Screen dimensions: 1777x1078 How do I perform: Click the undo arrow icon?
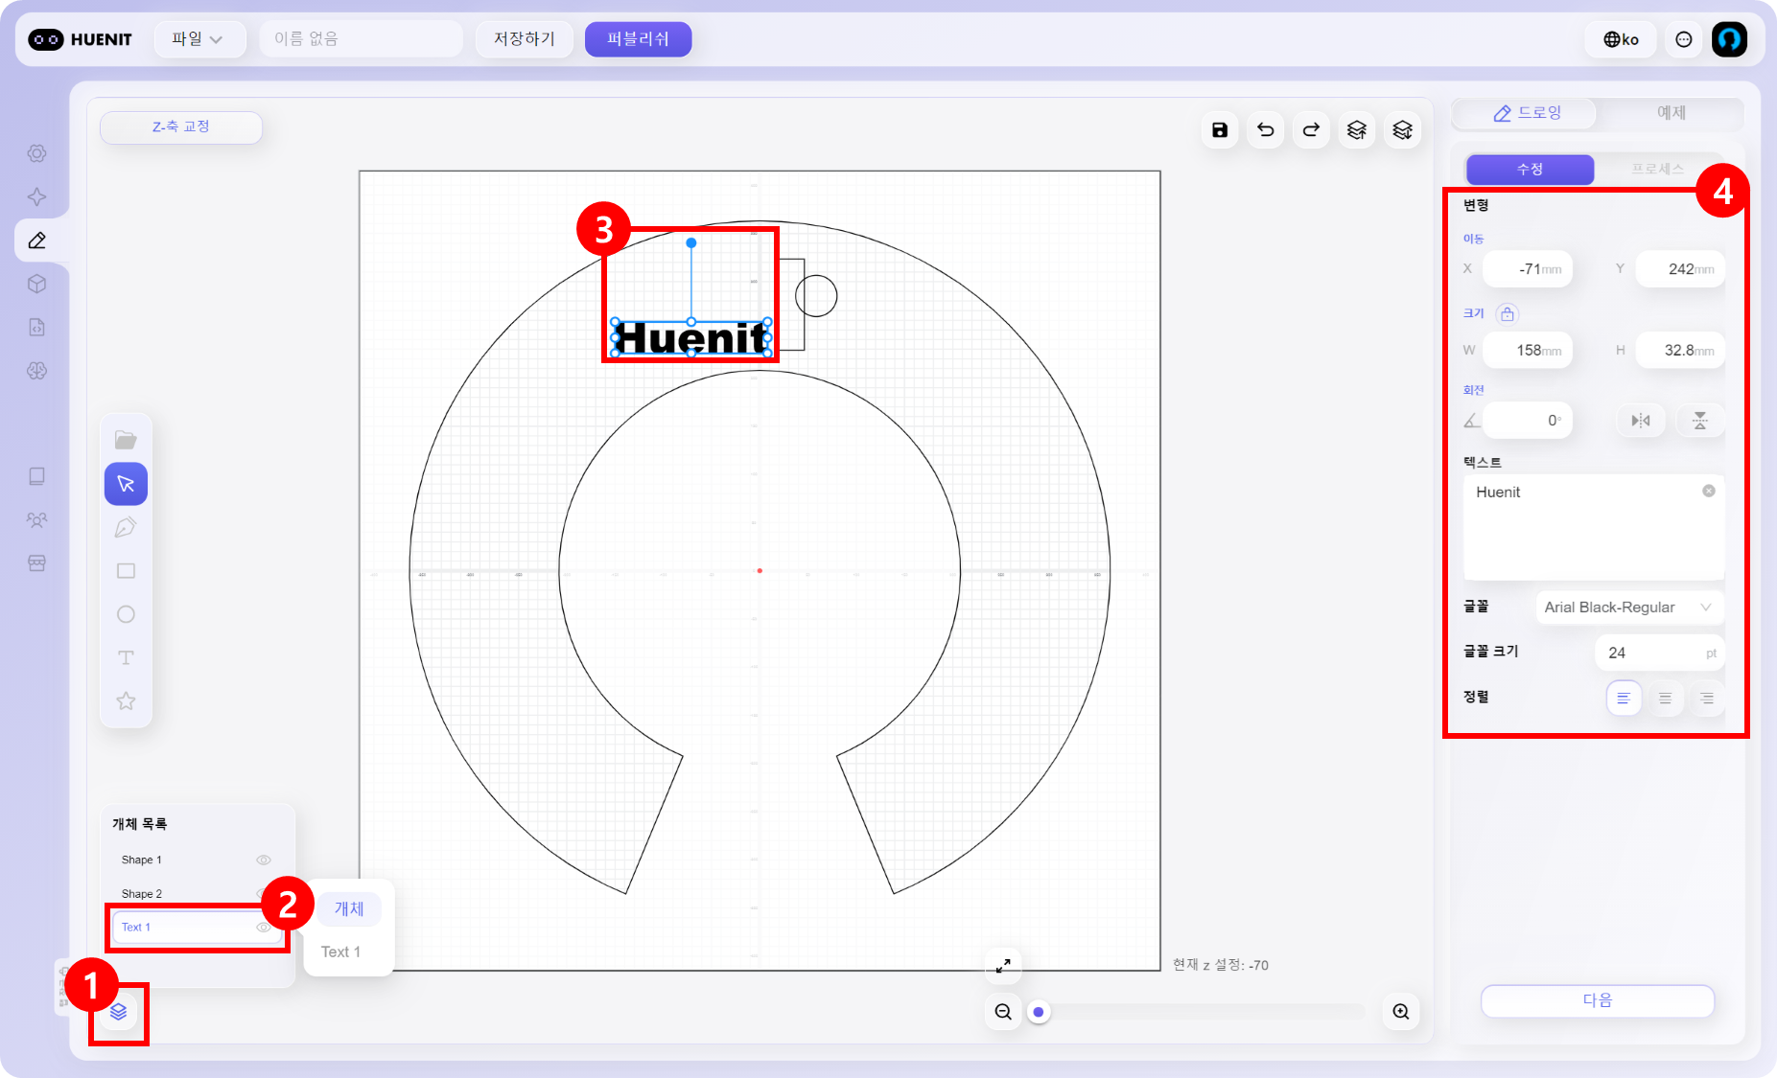pyautogui.click(x=1265, y=130)
